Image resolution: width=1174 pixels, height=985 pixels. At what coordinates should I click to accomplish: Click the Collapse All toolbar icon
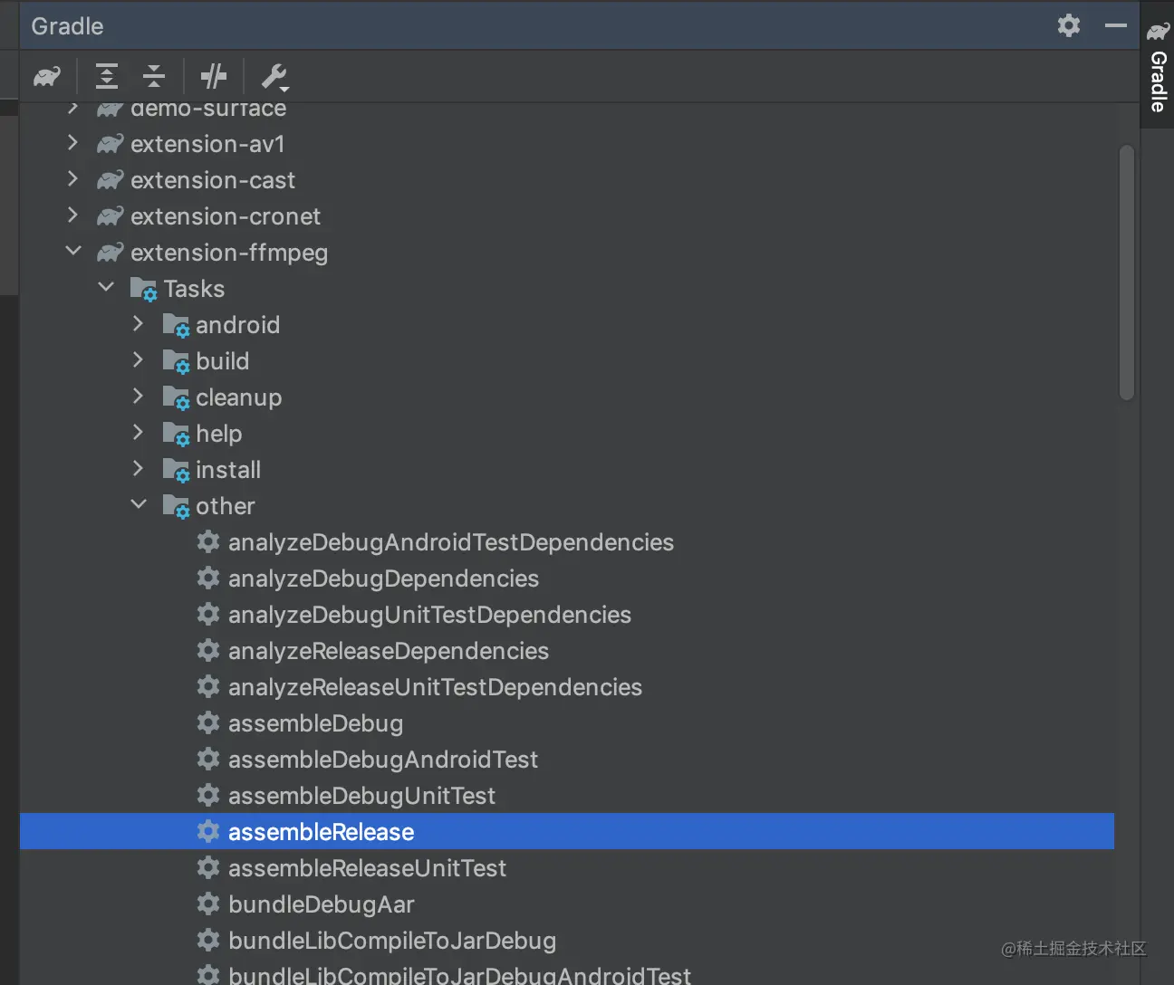coord(154,77)
